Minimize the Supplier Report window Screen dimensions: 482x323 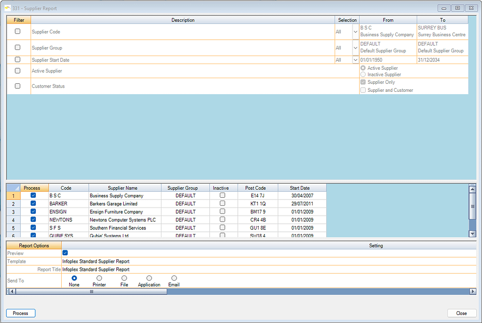point(444,8)
